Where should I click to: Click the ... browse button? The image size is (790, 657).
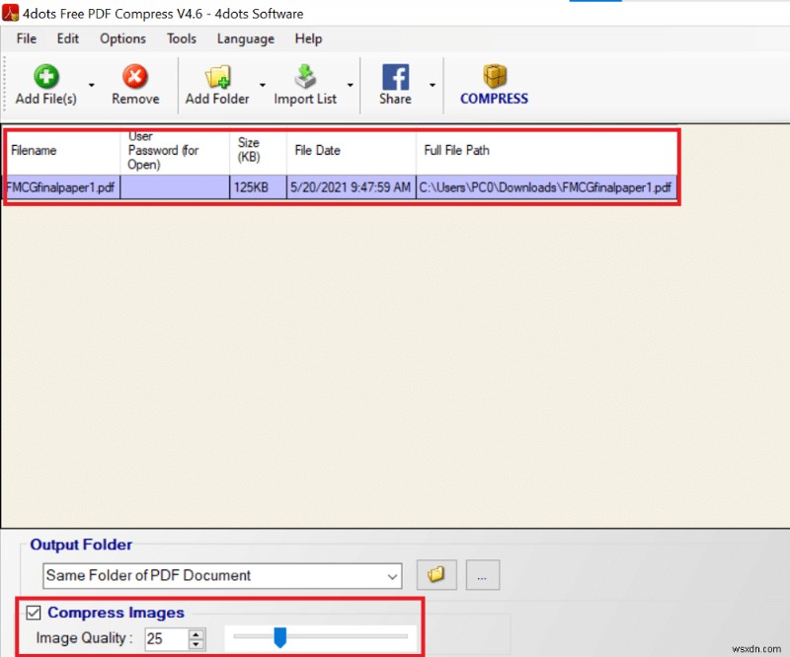pos(483,575)
